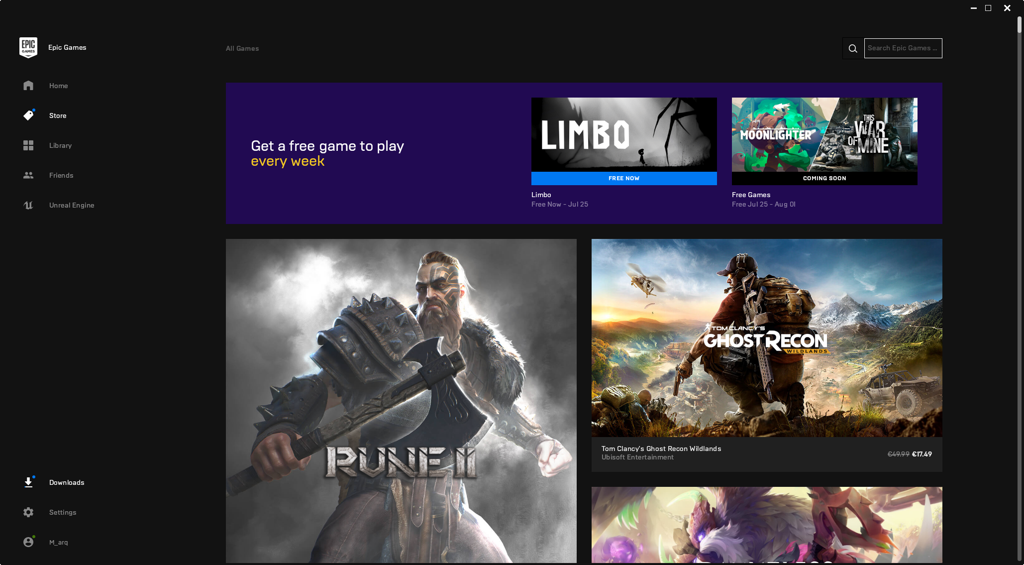Click the €49.99 original price
1024x565 pixels.
pyautogui.click(x=899, y=454)
